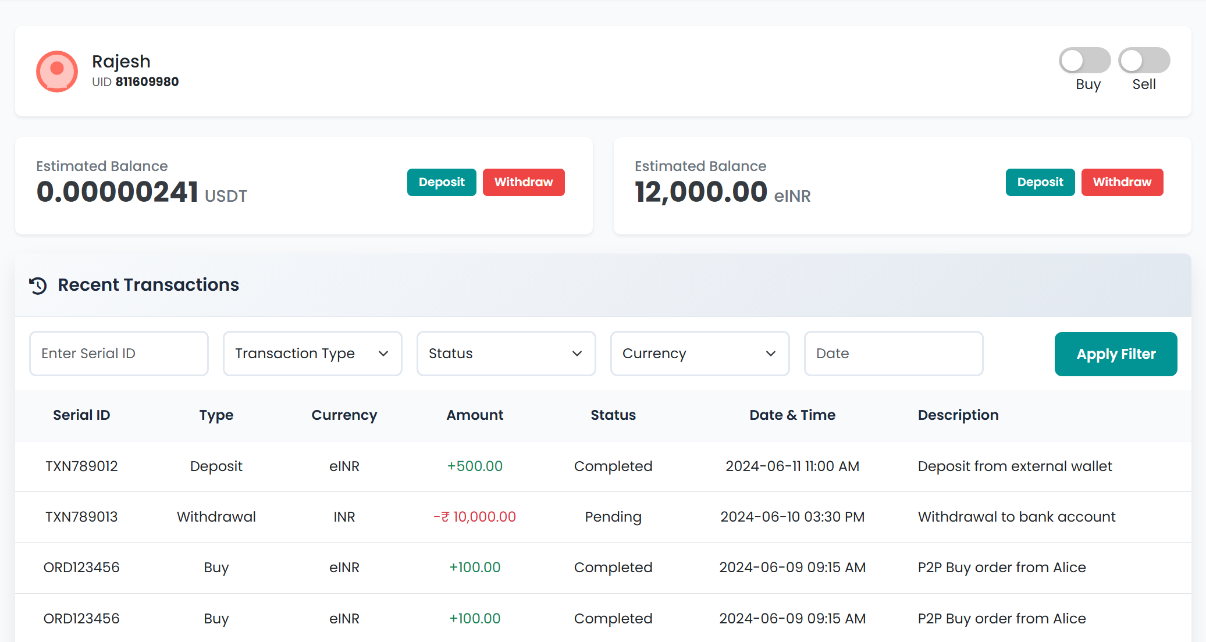Click the Amount column header
1206x642 pixels.
click(475, 415)
